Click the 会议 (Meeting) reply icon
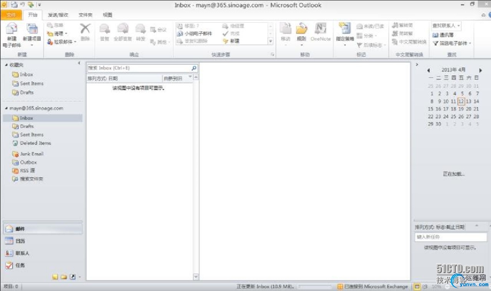 [153, 30]
